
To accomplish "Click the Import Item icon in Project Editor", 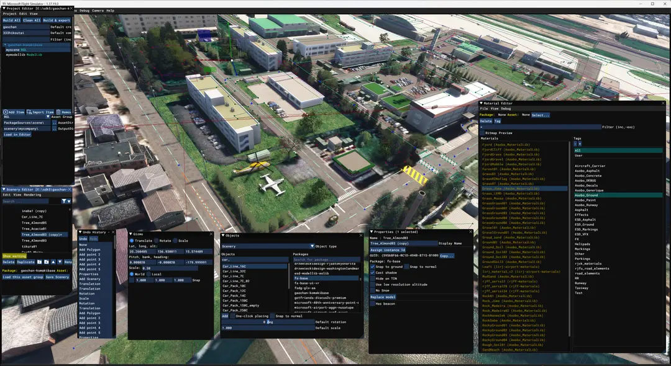I will click(30, 112).
